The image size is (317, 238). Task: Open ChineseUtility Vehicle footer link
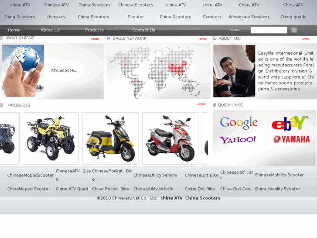click(x=155, y=175)
